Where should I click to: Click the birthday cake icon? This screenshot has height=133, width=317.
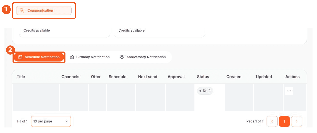72,57
